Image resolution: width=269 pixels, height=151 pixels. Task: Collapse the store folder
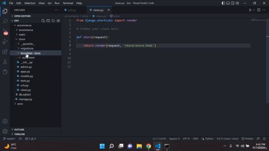tap(36, 39)
